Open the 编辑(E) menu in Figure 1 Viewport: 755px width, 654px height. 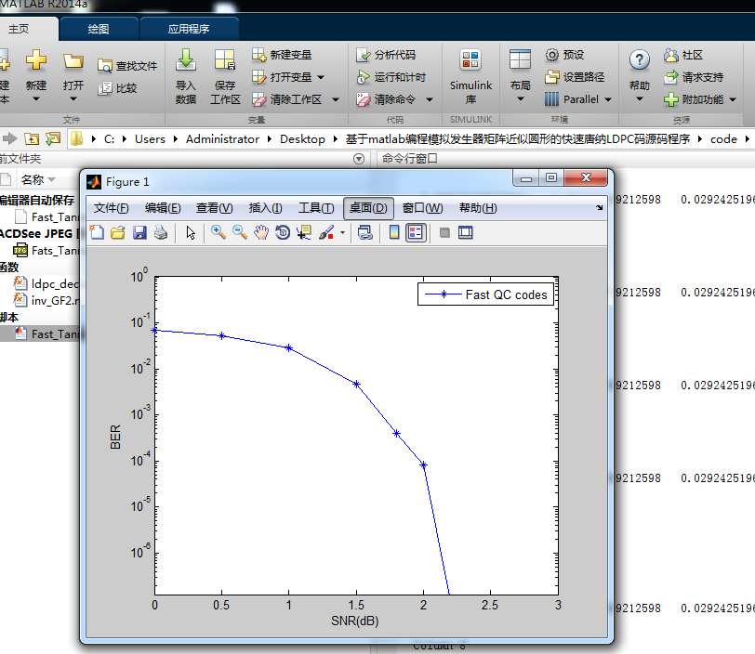click(x=163, y=208)
